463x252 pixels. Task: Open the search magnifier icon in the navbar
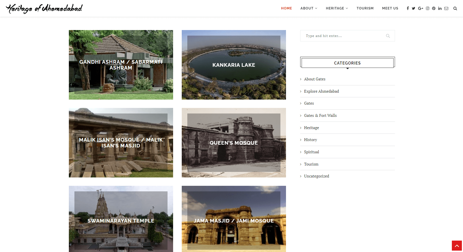coord(455,8)
